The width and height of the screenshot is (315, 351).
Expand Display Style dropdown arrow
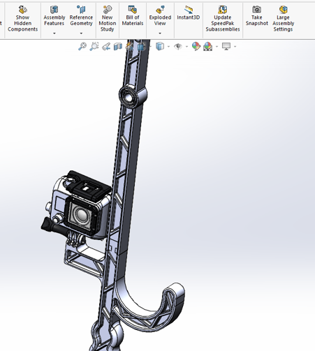tap(168, 47)
